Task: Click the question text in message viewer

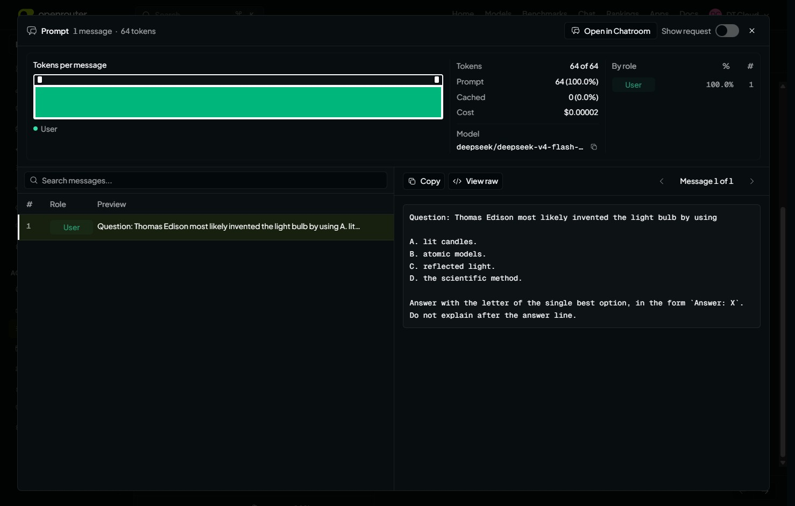Action: coord(563,217)
